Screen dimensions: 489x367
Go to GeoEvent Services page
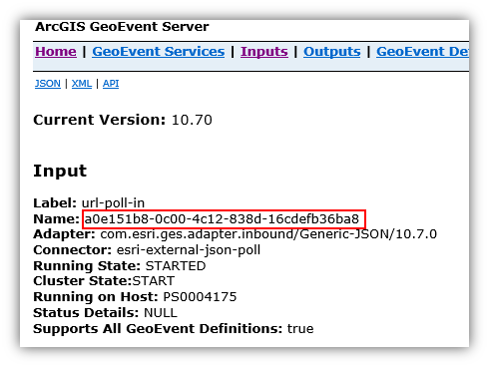tap(159, 52)
